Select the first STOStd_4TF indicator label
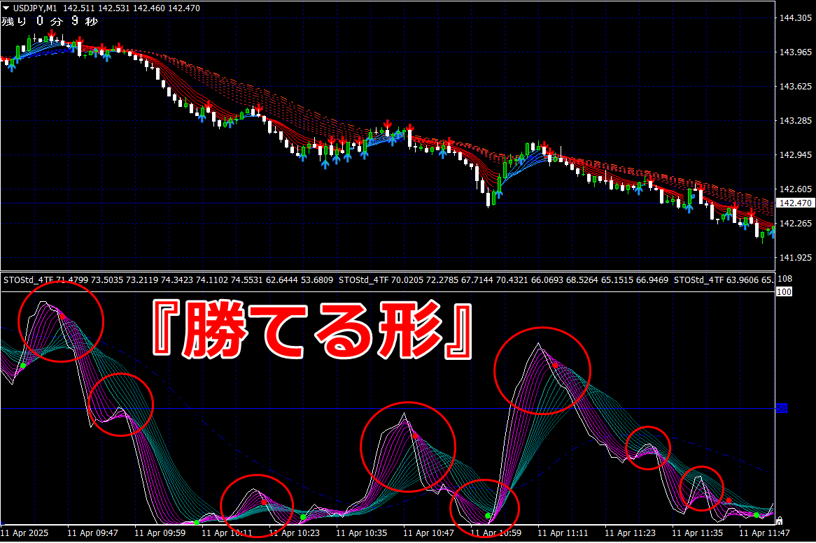 coord(28,280)
